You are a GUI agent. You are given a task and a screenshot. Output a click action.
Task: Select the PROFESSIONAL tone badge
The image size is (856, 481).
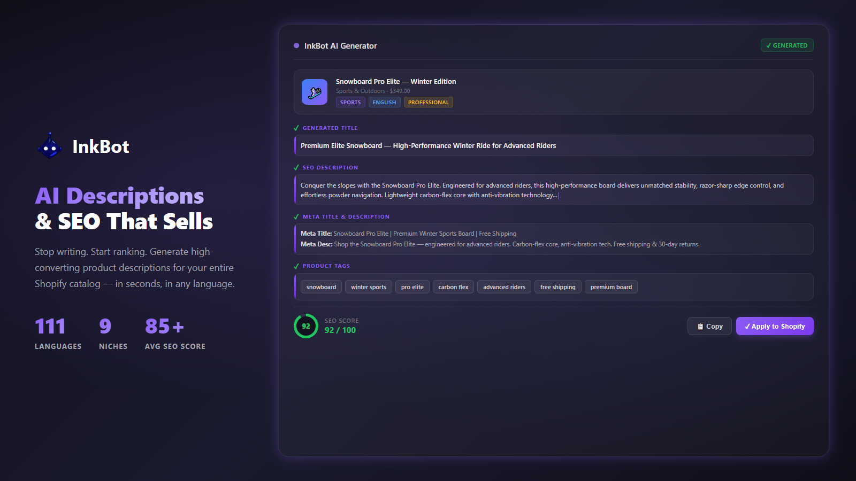click(428, 102)
